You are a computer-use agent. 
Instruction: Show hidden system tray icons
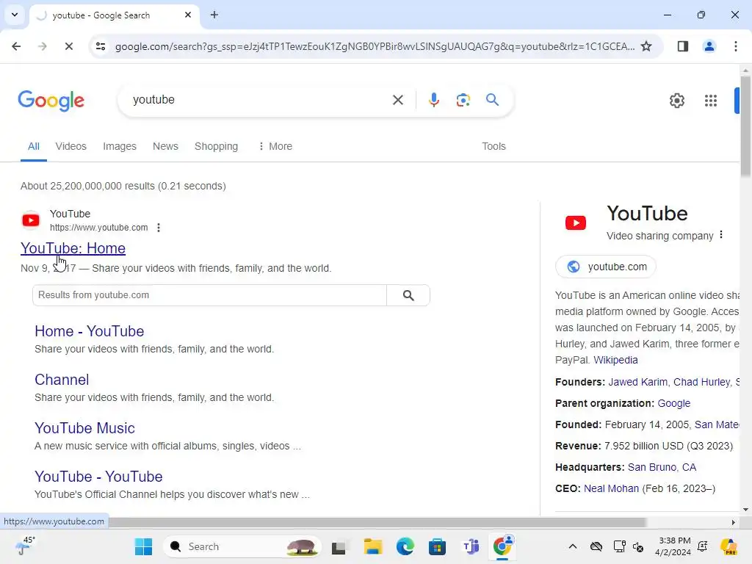pyautogui.click(x=573, y=546)
